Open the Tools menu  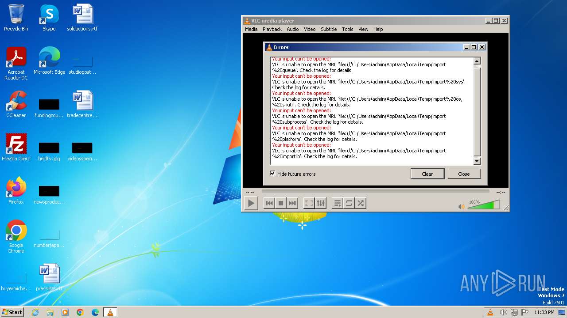348,29
